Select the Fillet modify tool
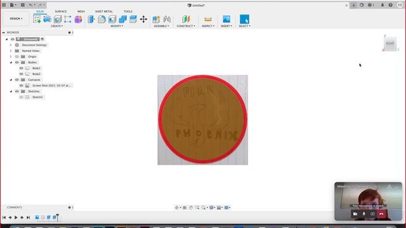Screen dimensions: 406x228 (x=101, y=19)
